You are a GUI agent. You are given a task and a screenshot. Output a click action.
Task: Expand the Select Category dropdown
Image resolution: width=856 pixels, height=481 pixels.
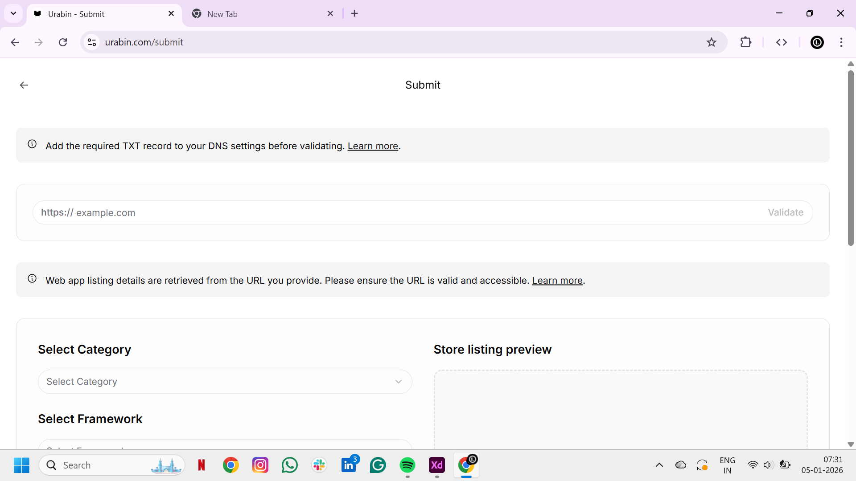(225, 382)
